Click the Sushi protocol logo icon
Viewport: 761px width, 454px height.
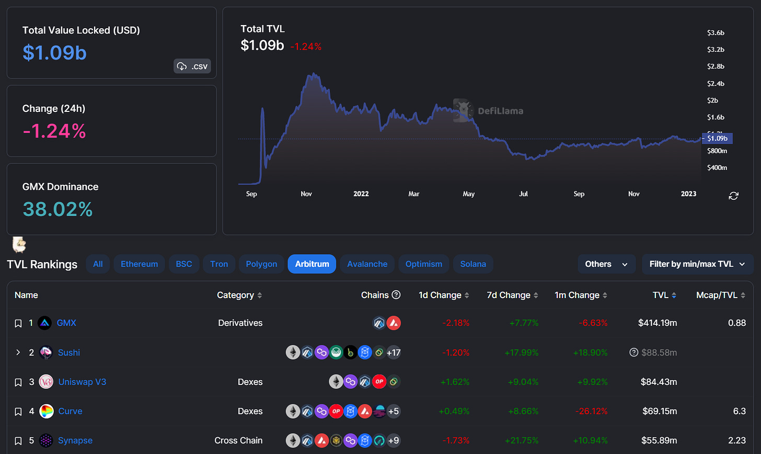tap(46, 353)
